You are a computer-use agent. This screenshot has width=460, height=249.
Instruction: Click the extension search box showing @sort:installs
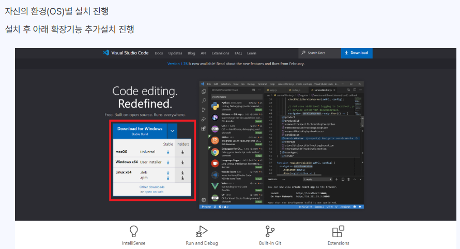coord(236,97)
